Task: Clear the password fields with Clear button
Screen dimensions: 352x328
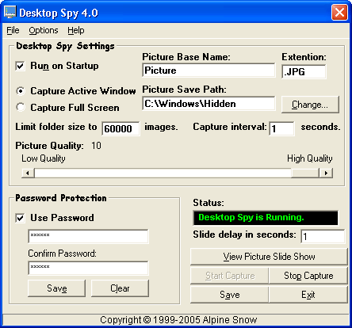Action: tap(120, 288)
